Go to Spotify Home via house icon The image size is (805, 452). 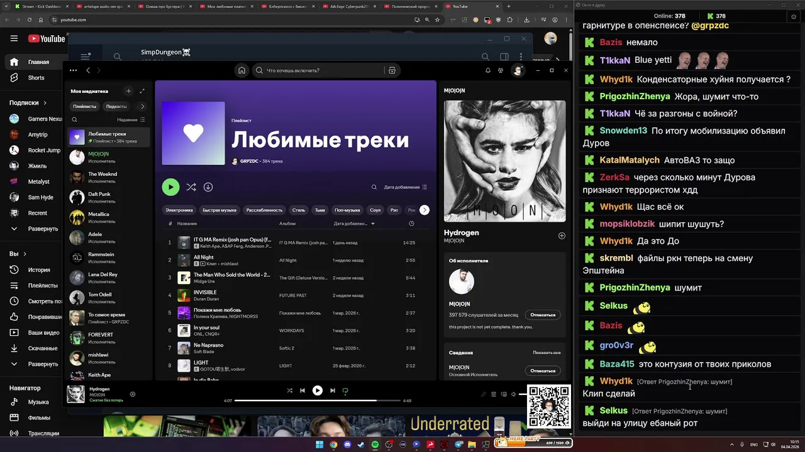point(241,70)
